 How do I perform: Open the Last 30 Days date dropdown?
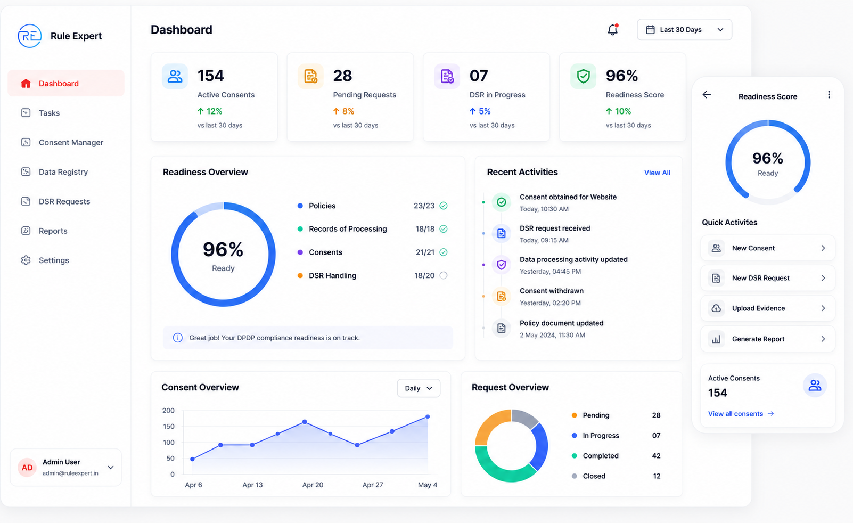click(684, 30)
